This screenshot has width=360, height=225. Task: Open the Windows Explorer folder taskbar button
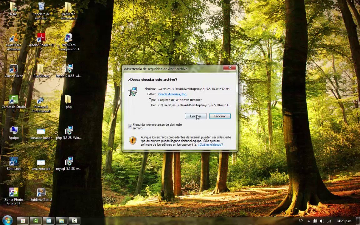click(62, 221)
